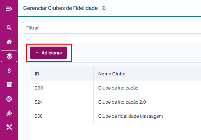The height and width of the screenshot is (140, 201).
Task: Focus the Filtrar input field
Action: 112,28
